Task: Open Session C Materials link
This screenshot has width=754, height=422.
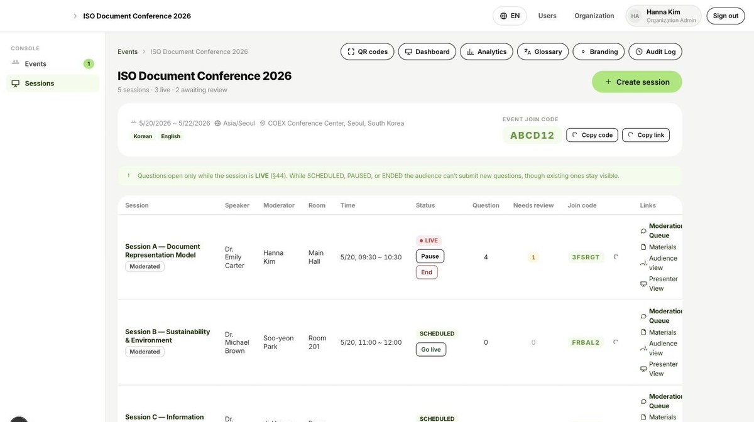Action: pyautogui.click(x=658, y=417)
